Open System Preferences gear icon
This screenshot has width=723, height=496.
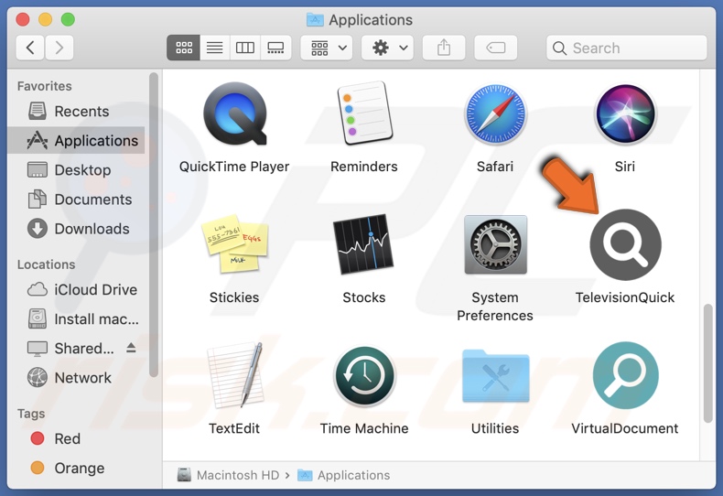(495, 244)
